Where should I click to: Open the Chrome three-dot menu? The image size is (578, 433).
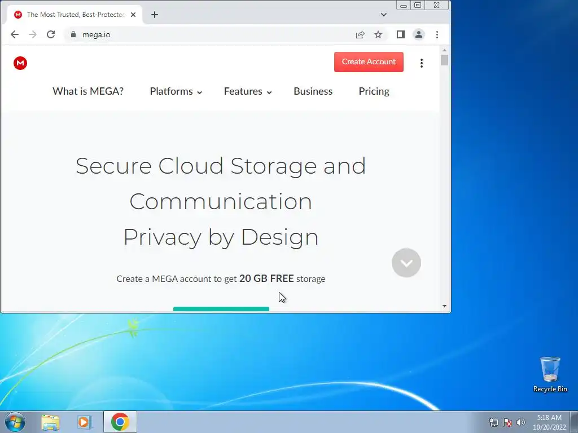[437, 34]
